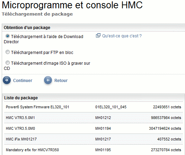
Task: Open the Qu'est-ce que c'est ? help link
Action: click(122, 36)
